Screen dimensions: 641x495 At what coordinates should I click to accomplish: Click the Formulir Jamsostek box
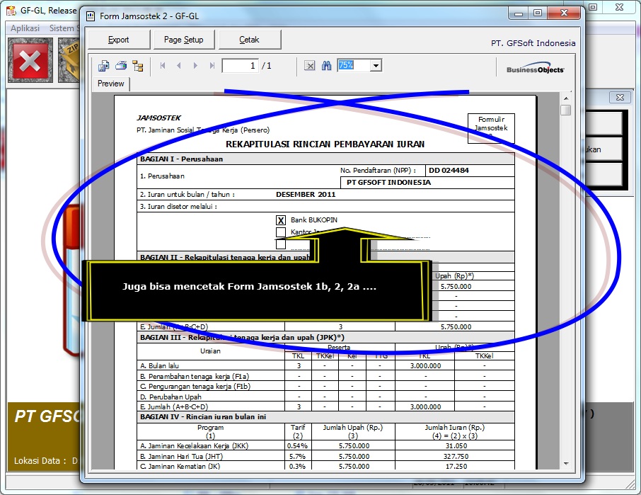tap(491, 128)
